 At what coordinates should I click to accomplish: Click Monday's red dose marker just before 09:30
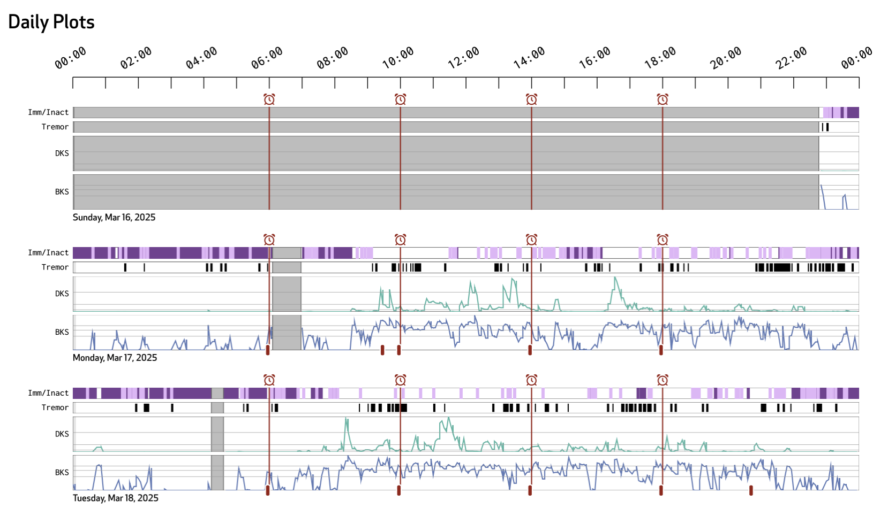382,350
